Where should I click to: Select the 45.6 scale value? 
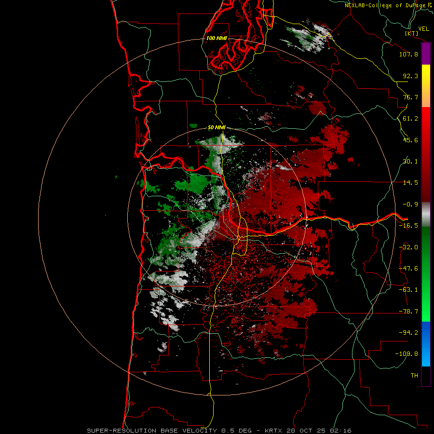coord(410,140)
